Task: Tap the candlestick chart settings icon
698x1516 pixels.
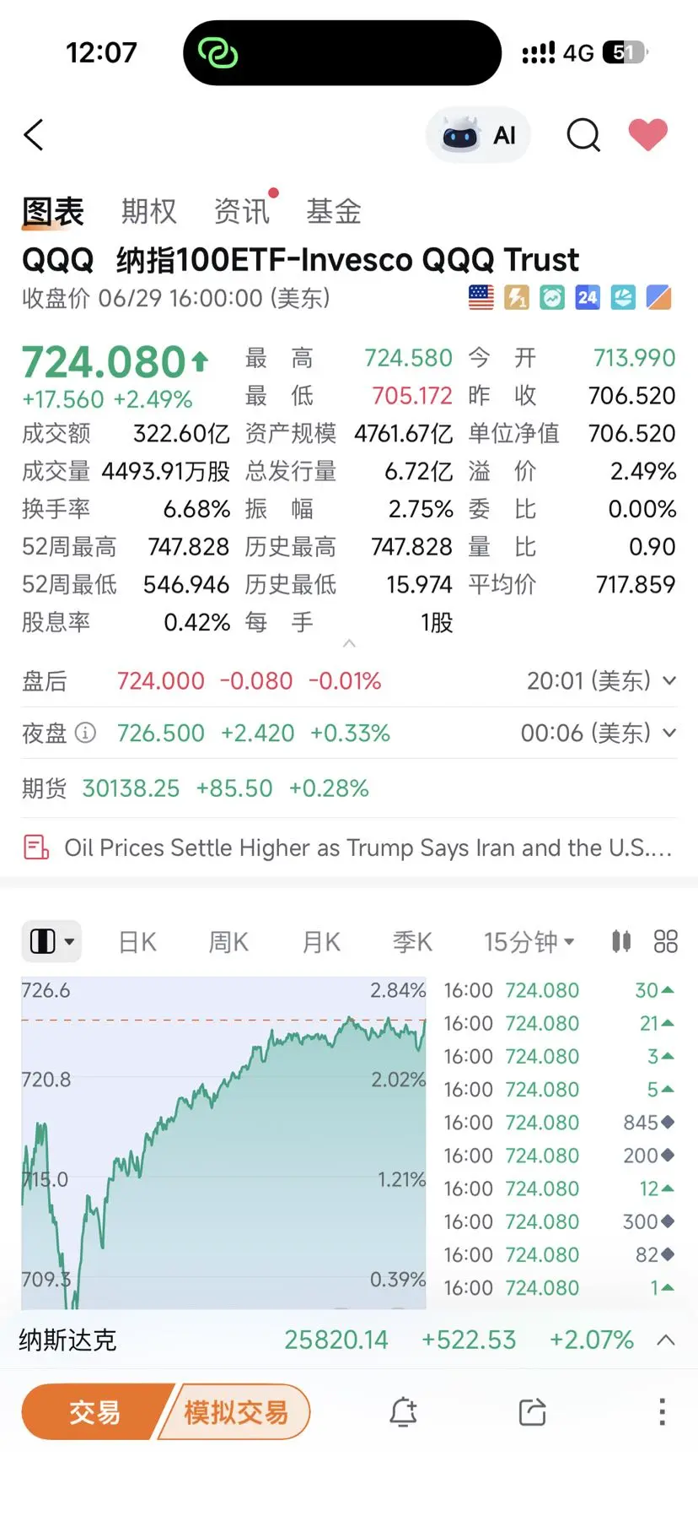Action: coord(621,941)
